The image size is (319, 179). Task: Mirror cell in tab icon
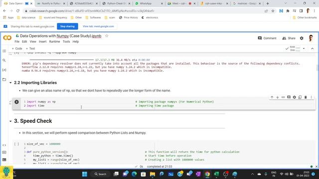tap(300, 97)
